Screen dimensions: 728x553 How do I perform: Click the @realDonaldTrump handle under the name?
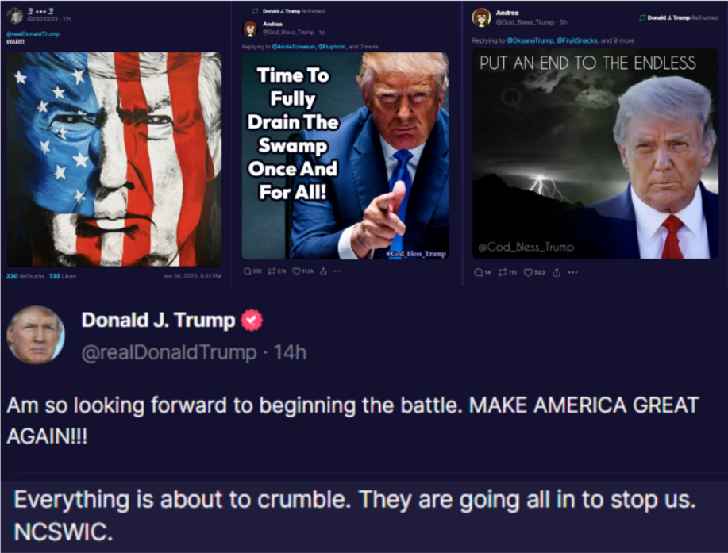coord(169,352)
